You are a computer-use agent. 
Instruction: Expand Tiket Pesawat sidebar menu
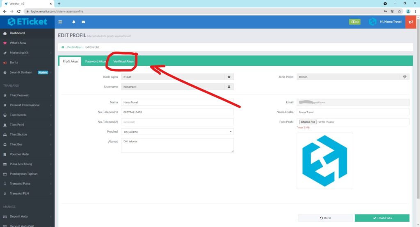[27, 95]
